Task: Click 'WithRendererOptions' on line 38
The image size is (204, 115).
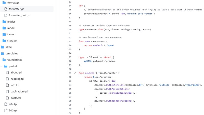Action: 119,101
